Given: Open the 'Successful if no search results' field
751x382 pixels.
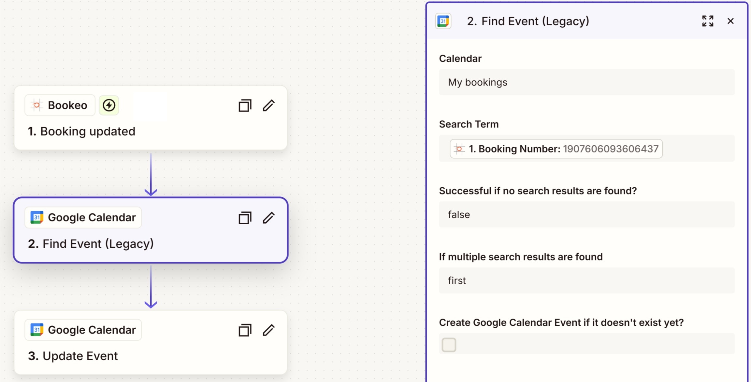Looking at the screenshot, I should [586, 215].
